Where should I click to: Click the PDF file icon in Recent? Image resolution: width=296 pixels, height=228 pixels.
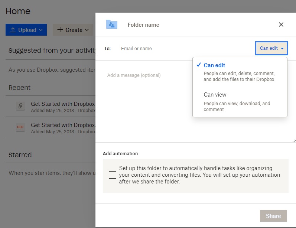(x=20, y=127)
